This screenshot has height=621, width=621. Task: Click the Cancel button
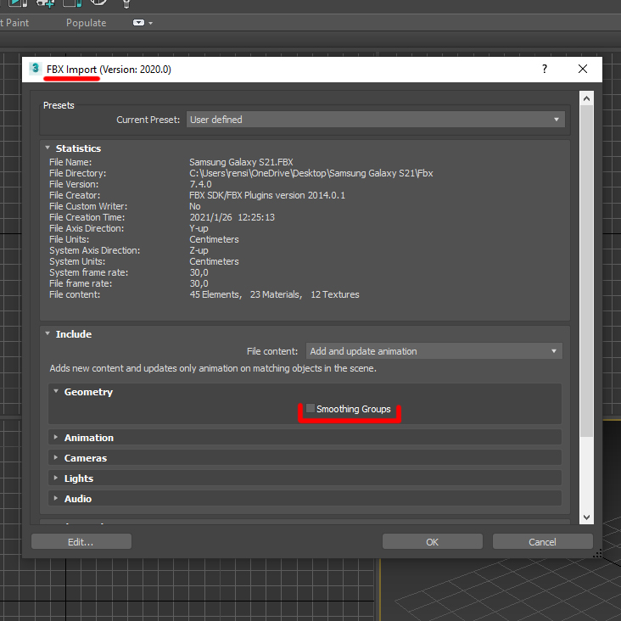(543, 541)
